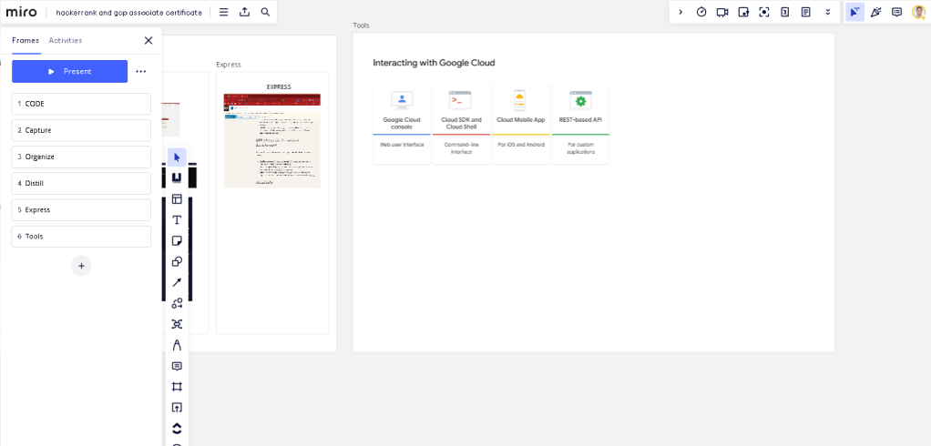Send a reaction with party popper
Image resolution: width=931 pixels, height=446 pixels.
(x=875, y=12)
